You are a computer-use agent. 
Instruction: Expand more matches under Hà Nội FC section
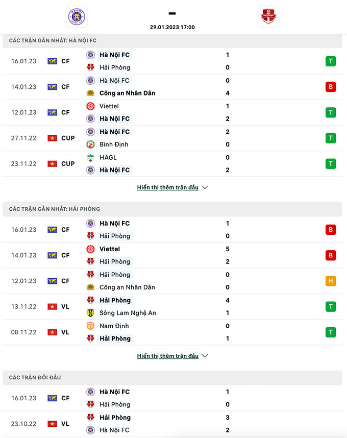(x=168, y=187)
